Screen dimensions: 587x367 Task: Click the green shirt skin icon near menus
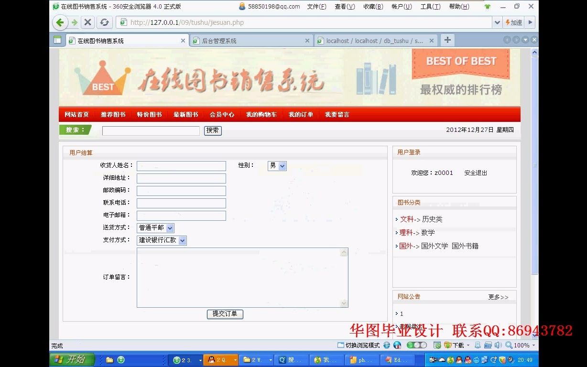487,7
